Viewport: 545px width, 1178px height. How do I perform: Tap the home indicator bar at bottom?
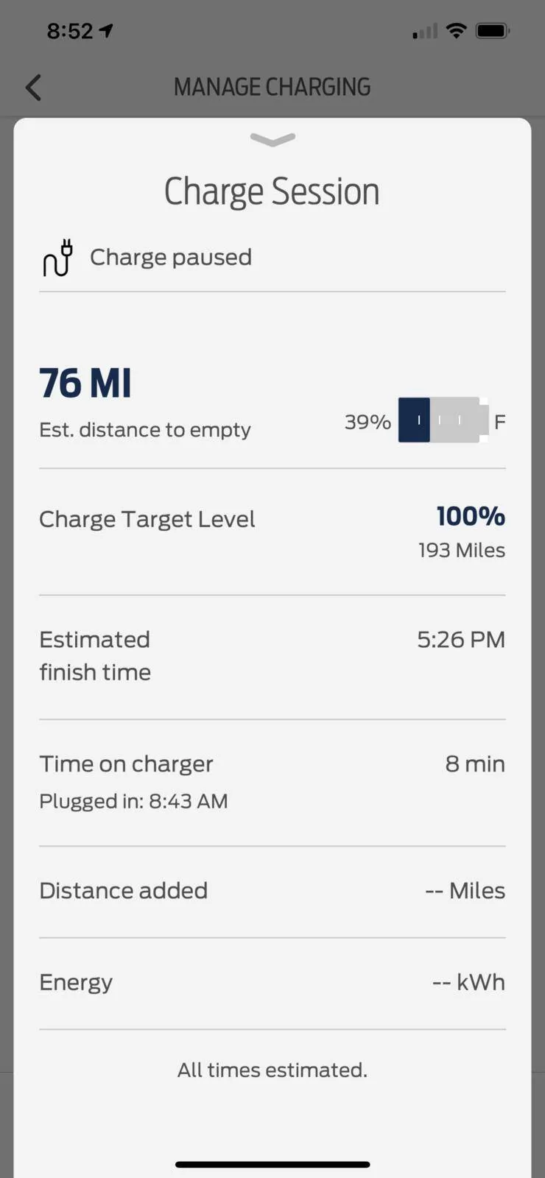272,1164
